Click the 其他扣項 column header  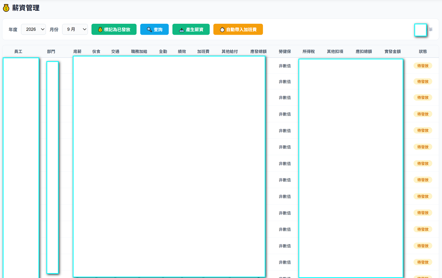335,52
